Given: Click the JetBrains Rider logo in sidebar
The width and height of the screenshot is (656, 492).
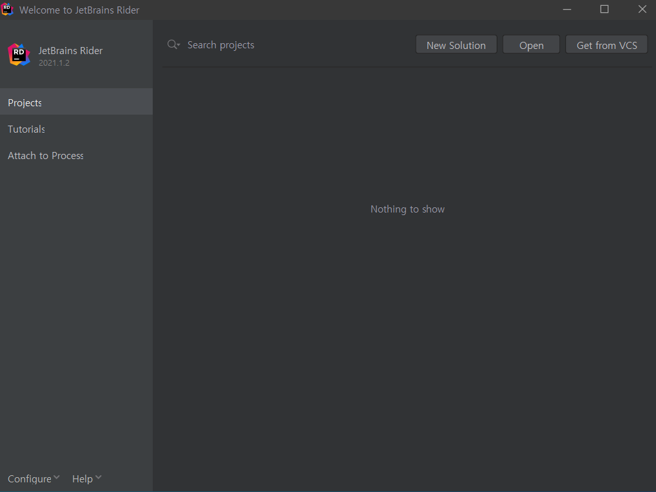Looking at the screenshot, I should [19, 55].
